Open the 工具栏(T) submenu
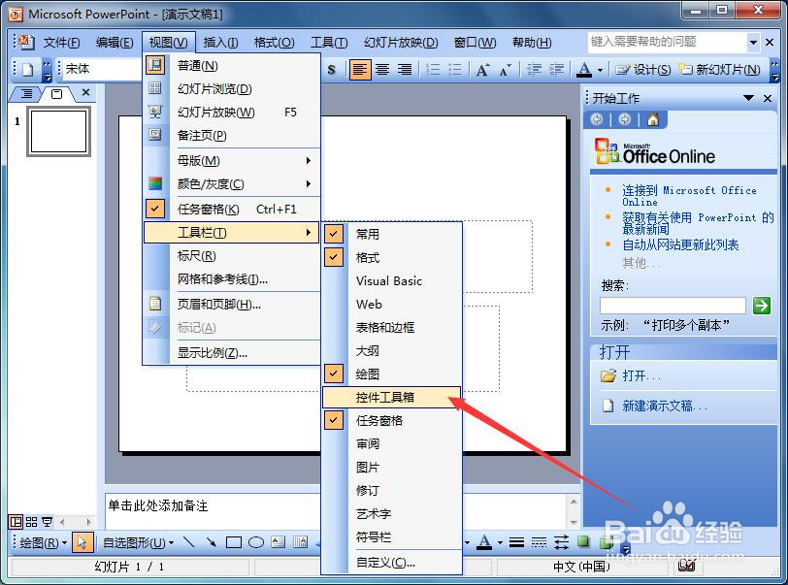This screenshot has width=788, height=585. (x=232, y=233)
